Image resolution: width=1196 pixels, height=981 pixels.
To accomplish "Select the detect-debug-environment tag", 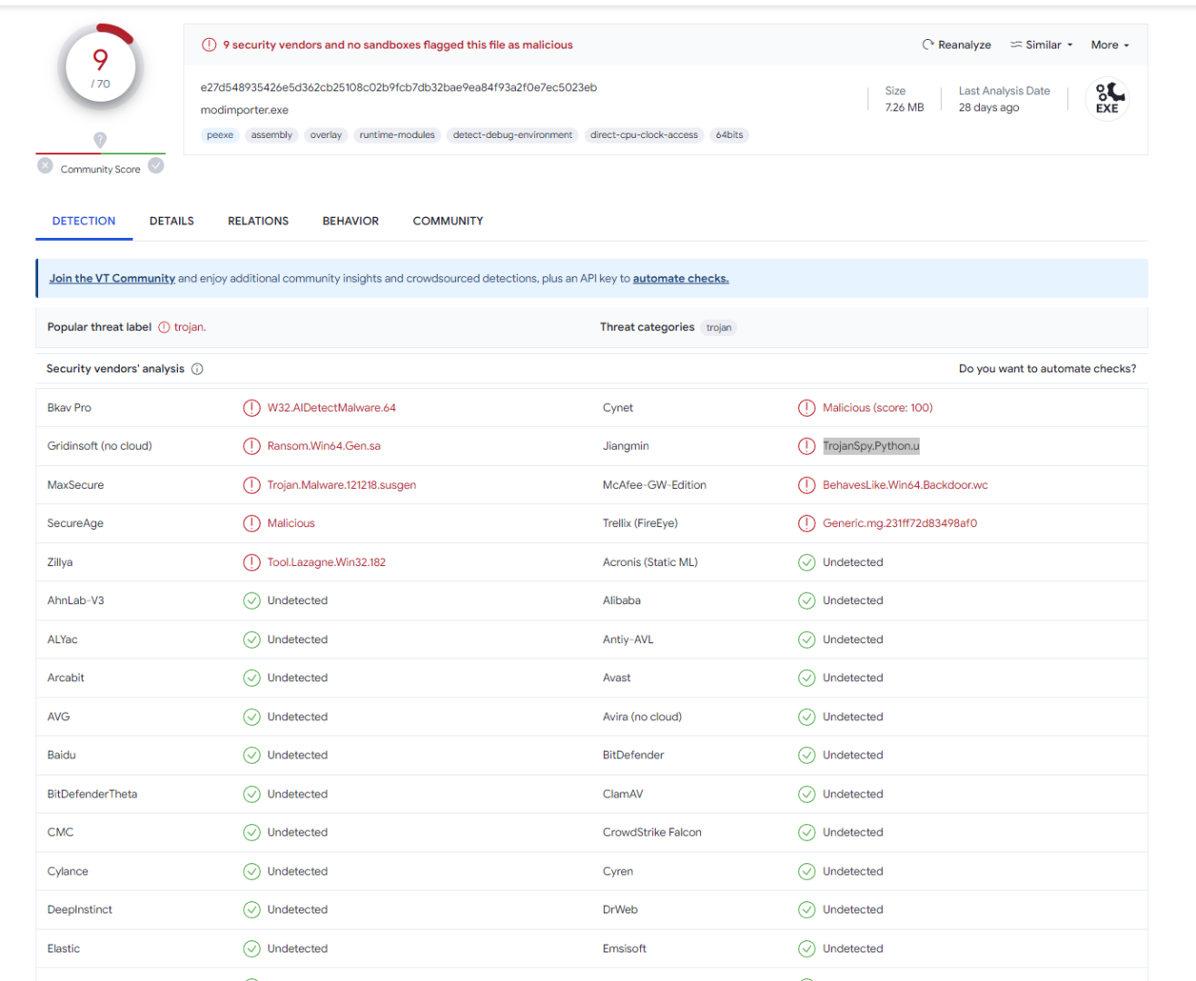I will click(x=512, y=135).
